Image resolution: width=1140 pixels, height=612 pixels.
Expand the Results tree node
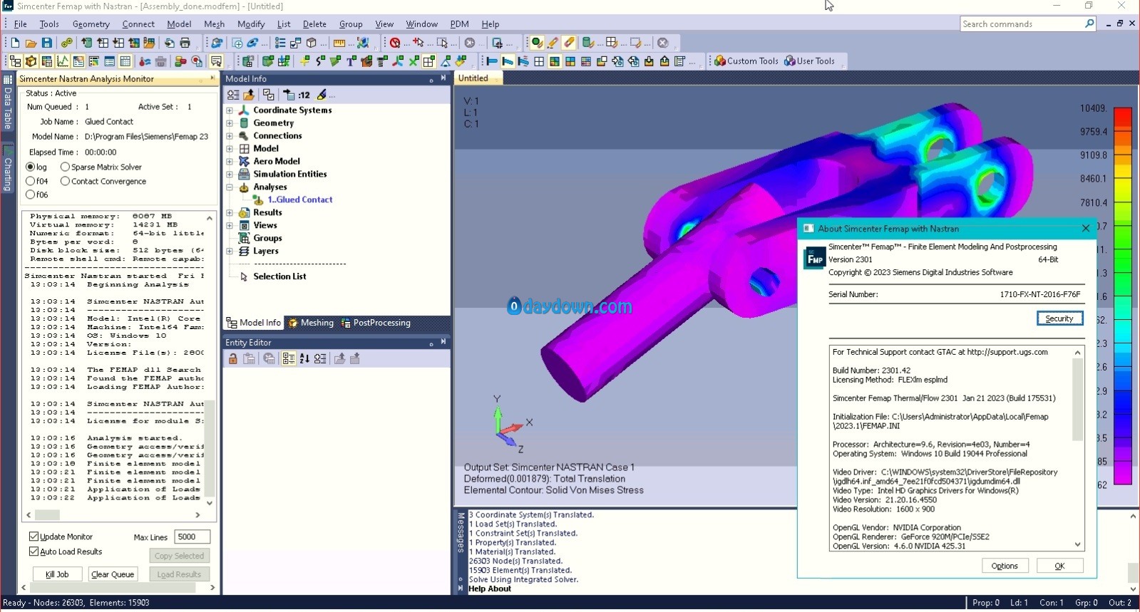230,213
